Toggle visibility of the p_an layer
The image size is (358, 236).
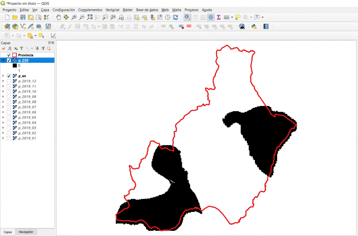click(9, 76)
